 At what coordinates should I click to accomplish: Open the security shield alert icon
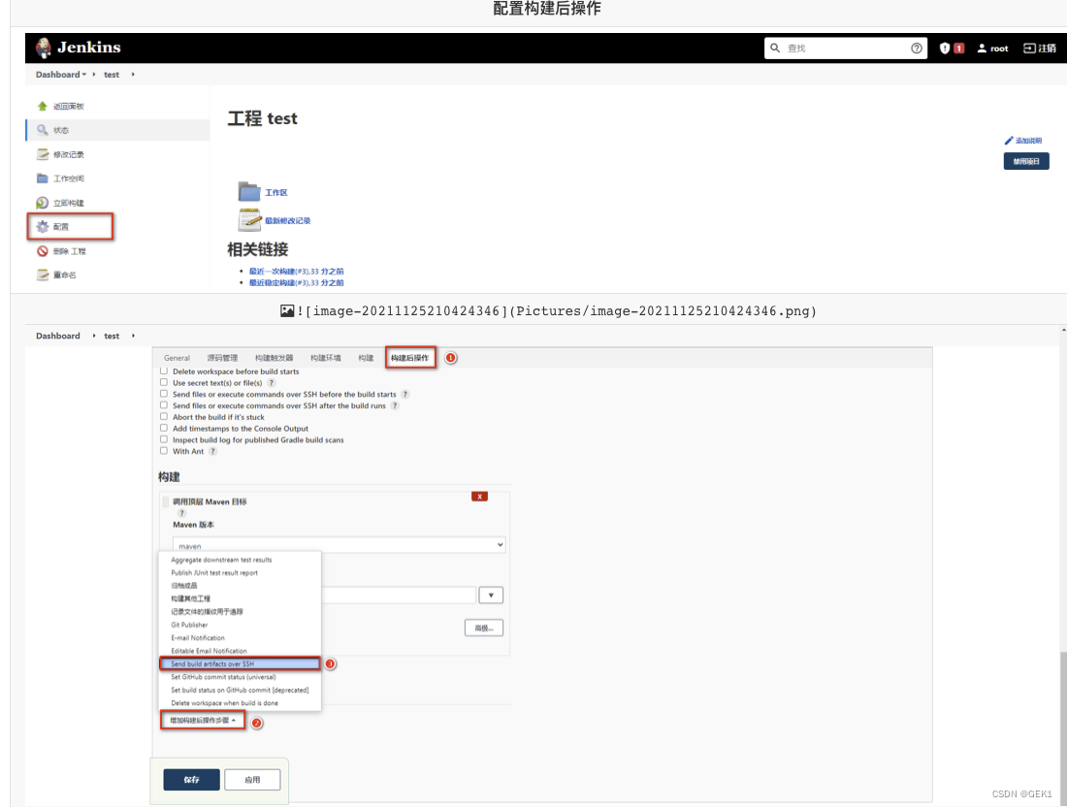(945, 48)
